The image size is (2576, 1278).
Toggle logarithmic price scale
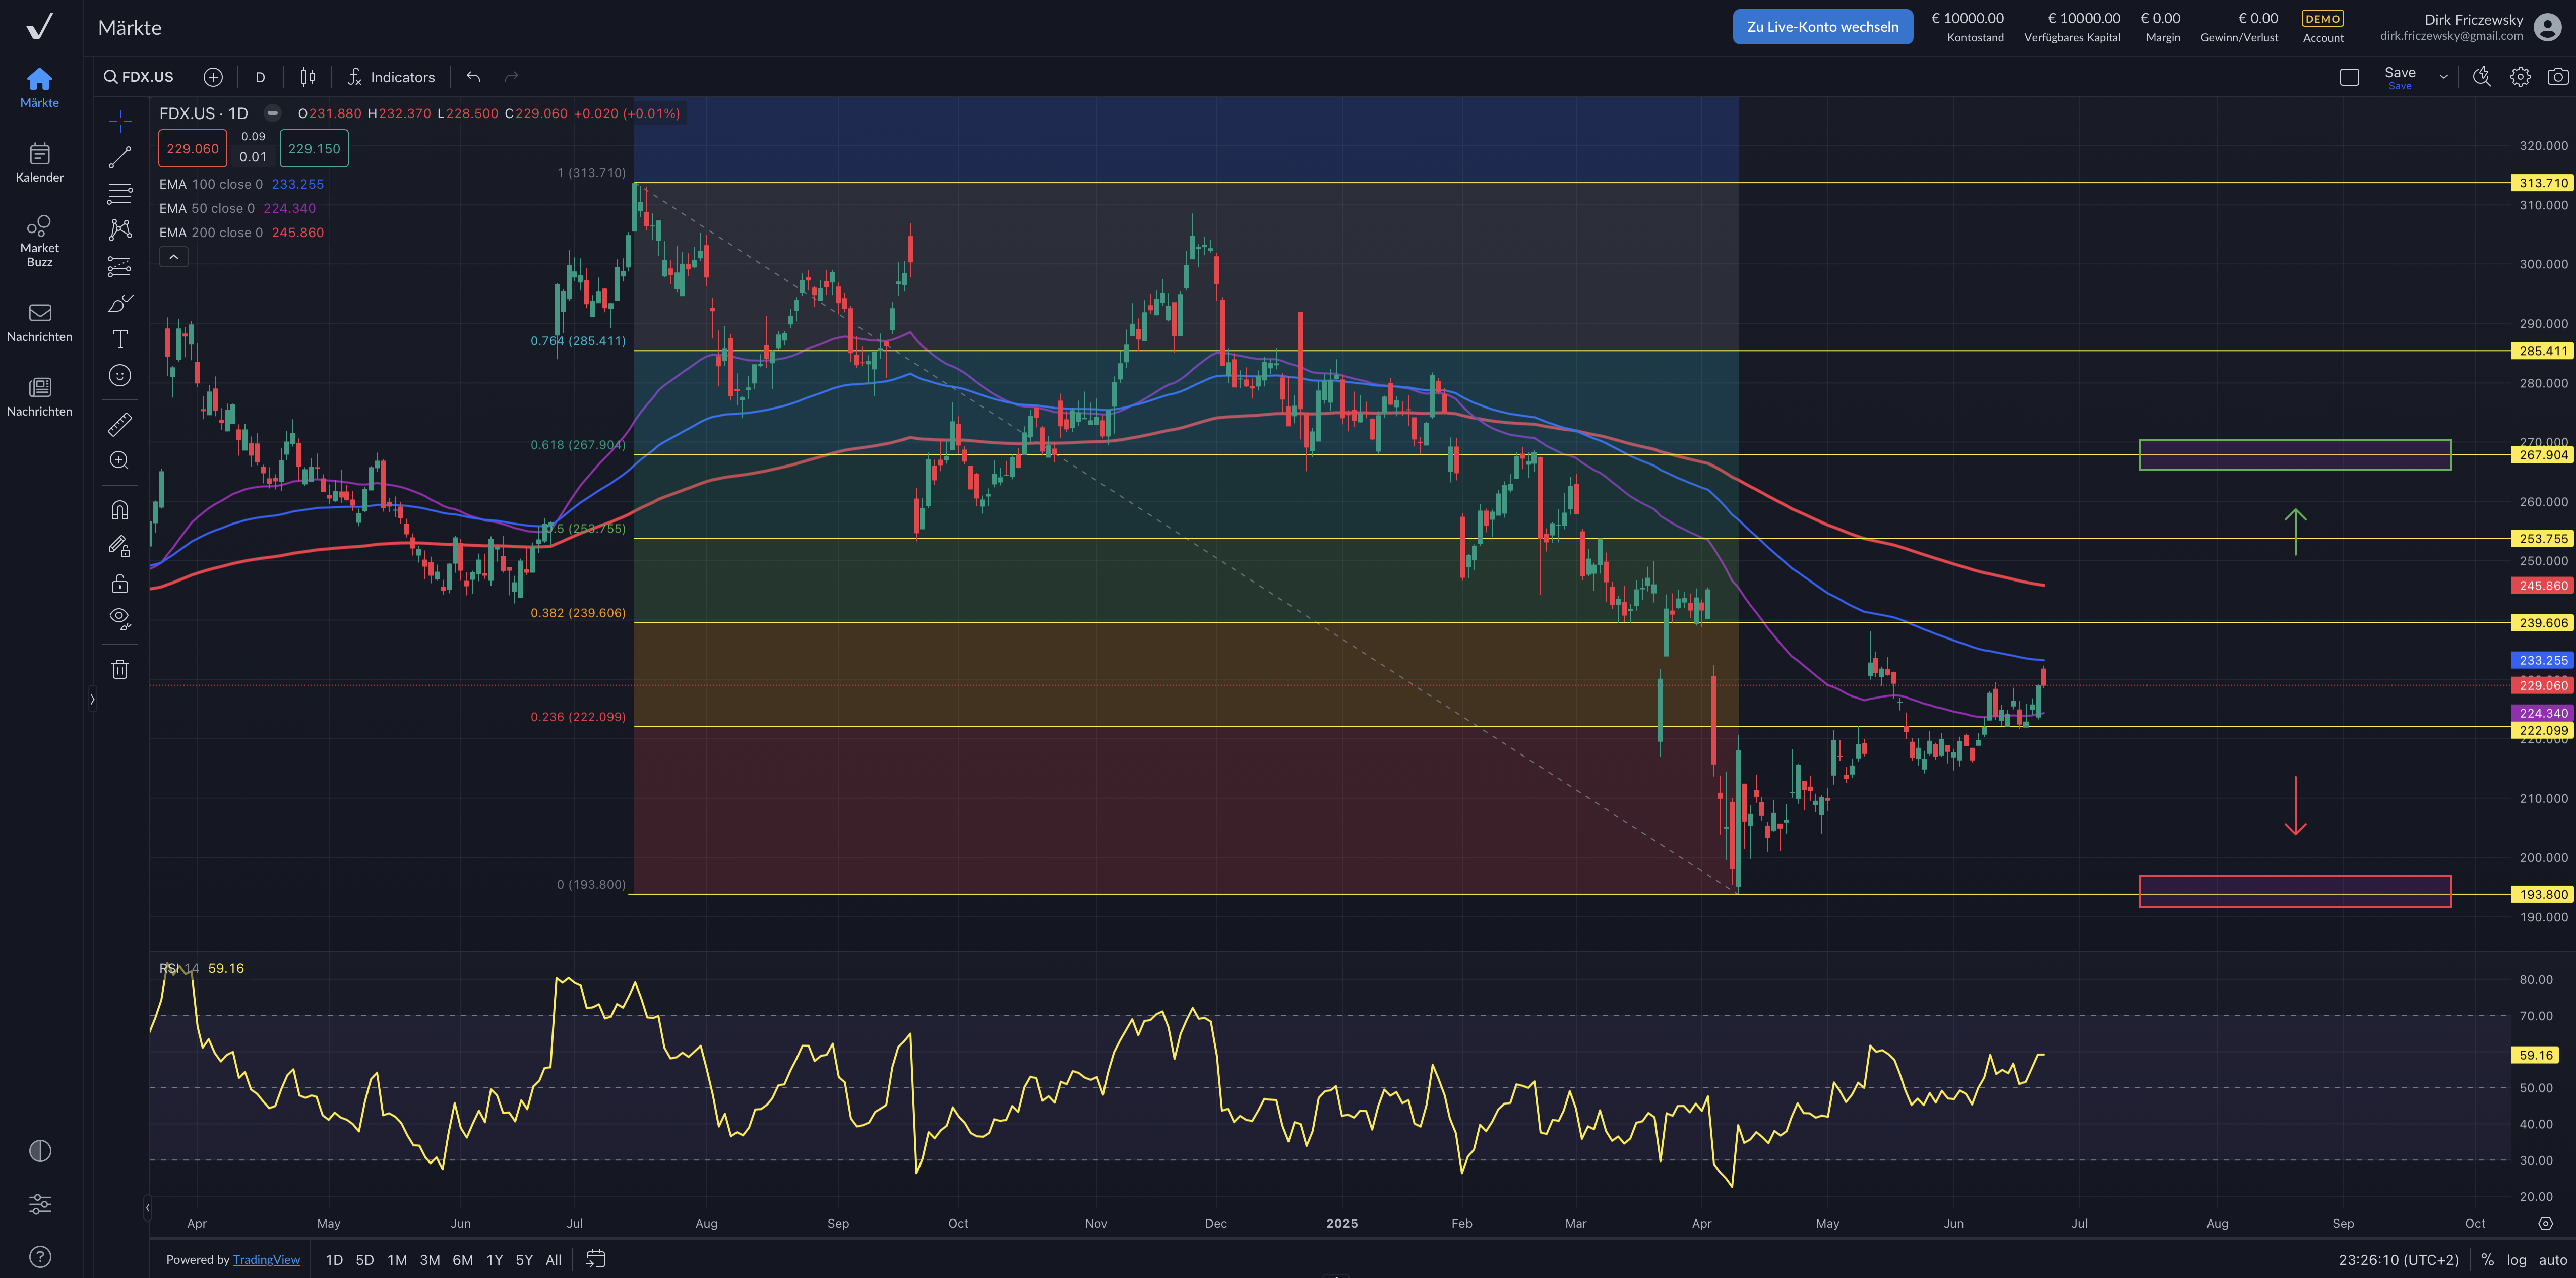click(2516, 1260)
